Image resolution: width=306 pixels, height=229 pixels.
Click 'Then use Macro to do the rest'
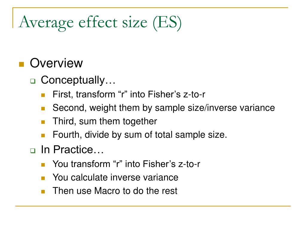tap(115, 191)
